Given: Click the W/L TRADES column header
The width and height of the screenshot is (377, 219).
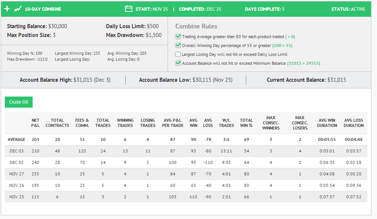Looking at the screenshot, I should [x=226, y=123].
